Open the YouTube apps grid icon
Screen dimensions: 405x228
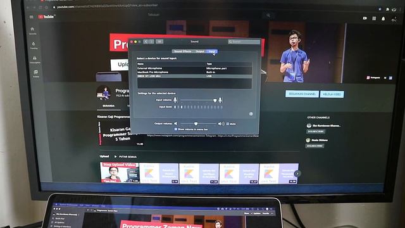[x=374, y=18]
